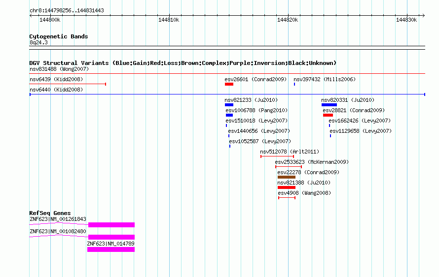This screenshot has width=439, height=277.
Task: Open the ZNF623|NM_001082480 gene label
Action: pyautogui.click(x=58, y=231)
